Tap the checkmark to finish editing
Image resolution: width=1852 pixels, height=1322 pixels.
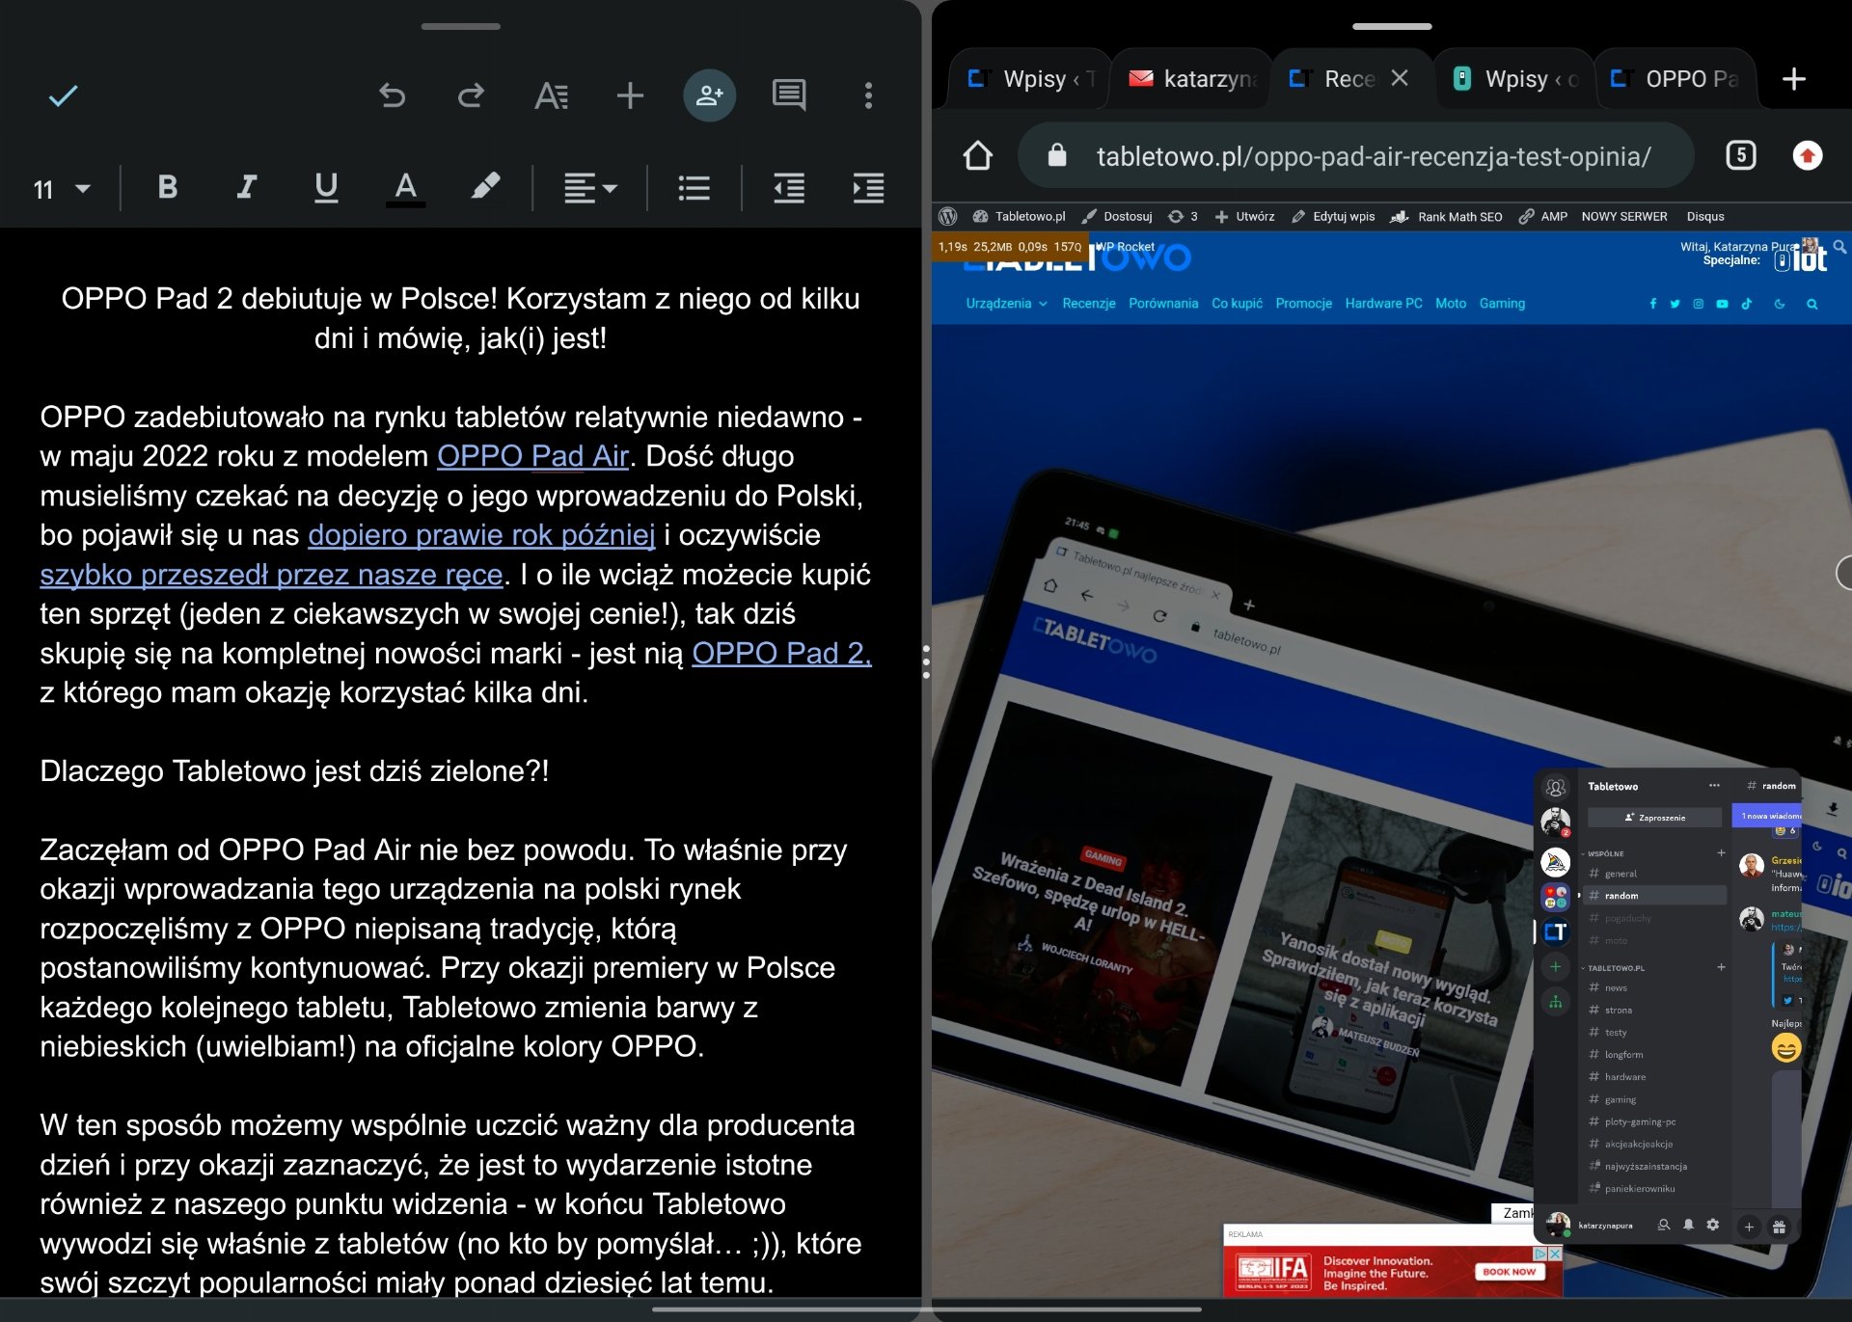[64, 95]
